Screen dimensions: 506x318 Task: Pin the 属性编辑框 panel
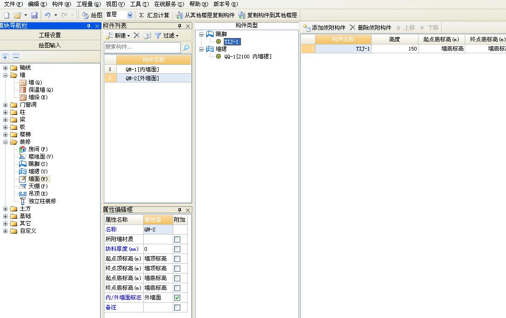[179, 210]
